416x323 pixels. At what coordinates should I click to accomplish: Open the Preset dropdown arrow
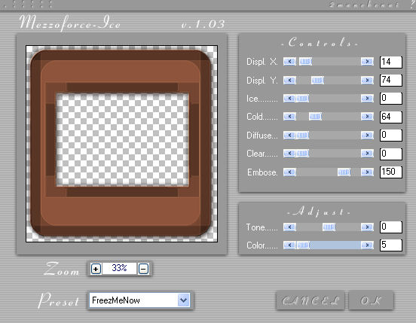click(184, 300)
